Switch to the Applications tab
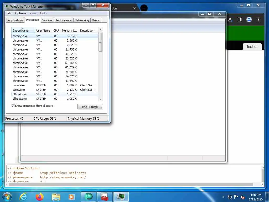This screenshot has height=202, width=269. (x=15, y=20)
